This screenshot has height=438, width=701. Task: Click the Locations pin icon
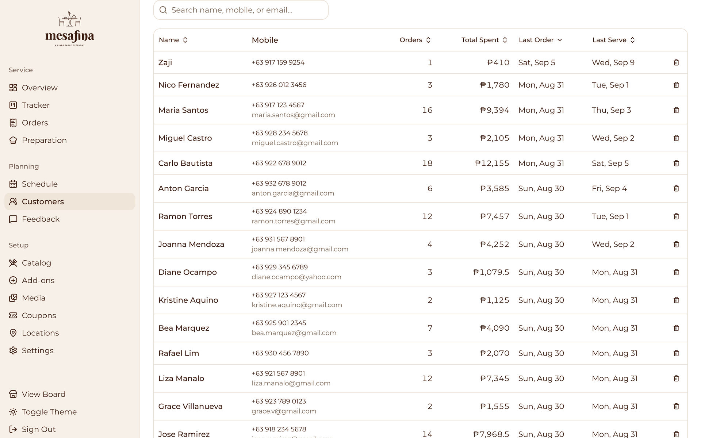[13, 333]
